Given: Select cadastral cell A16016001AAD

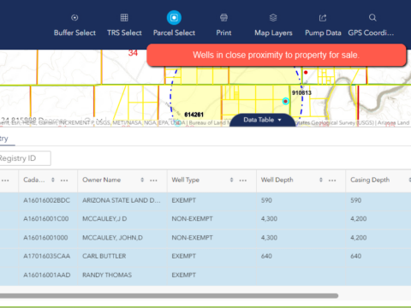Looking at the screenshot, I should 47,275.
